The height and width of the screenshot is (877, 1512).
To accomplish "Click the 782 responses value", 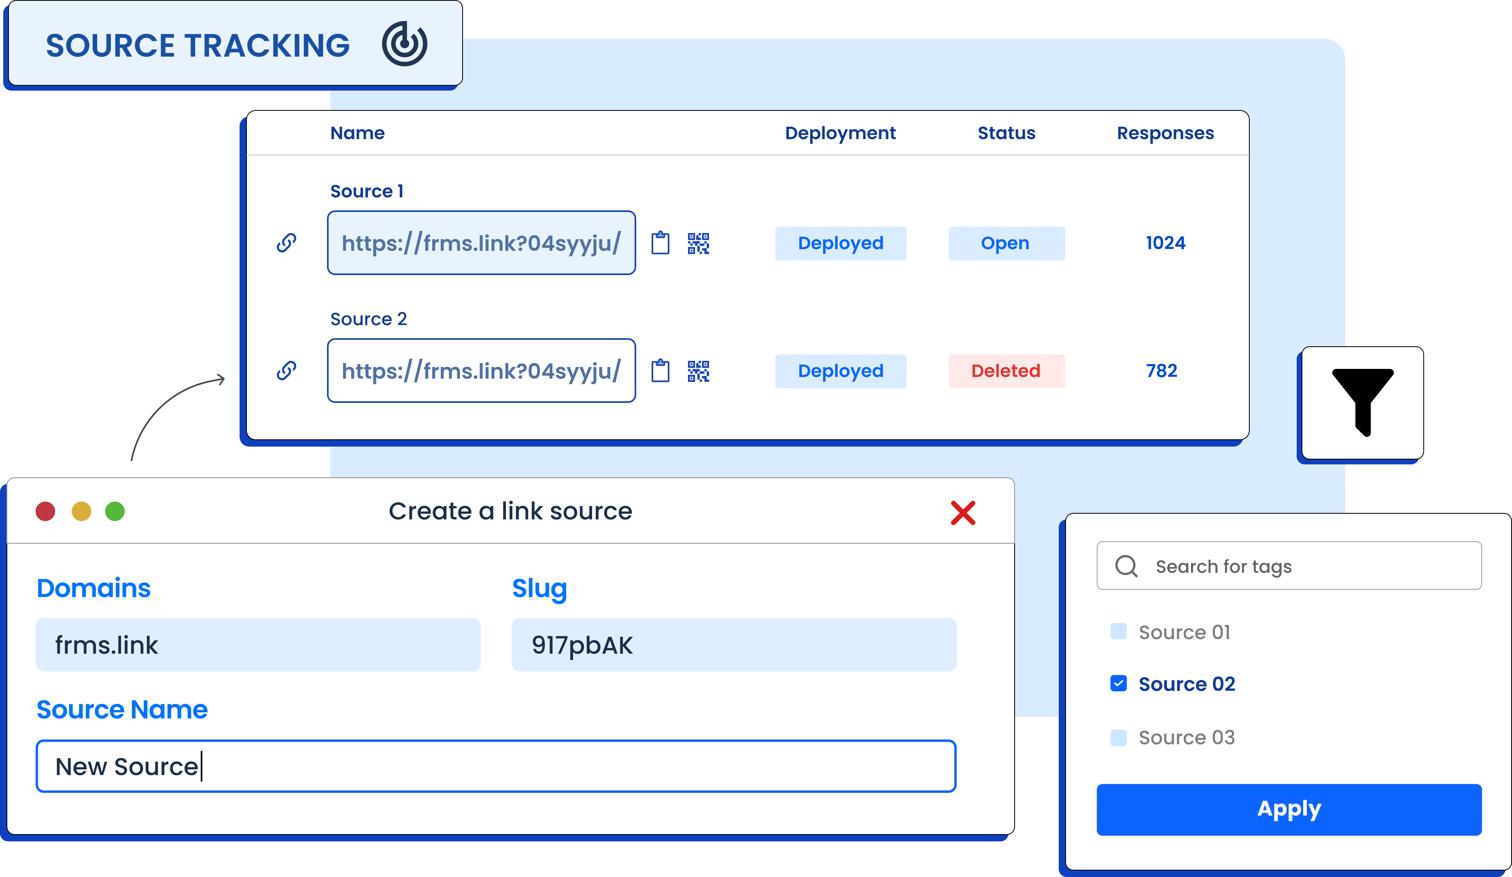I will click(1162, 371).
